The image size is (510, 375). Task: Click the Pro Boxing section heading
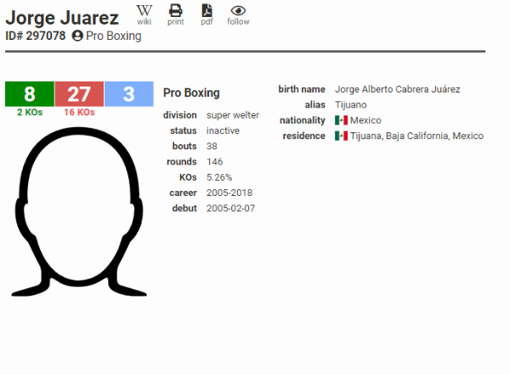[191, 93]
